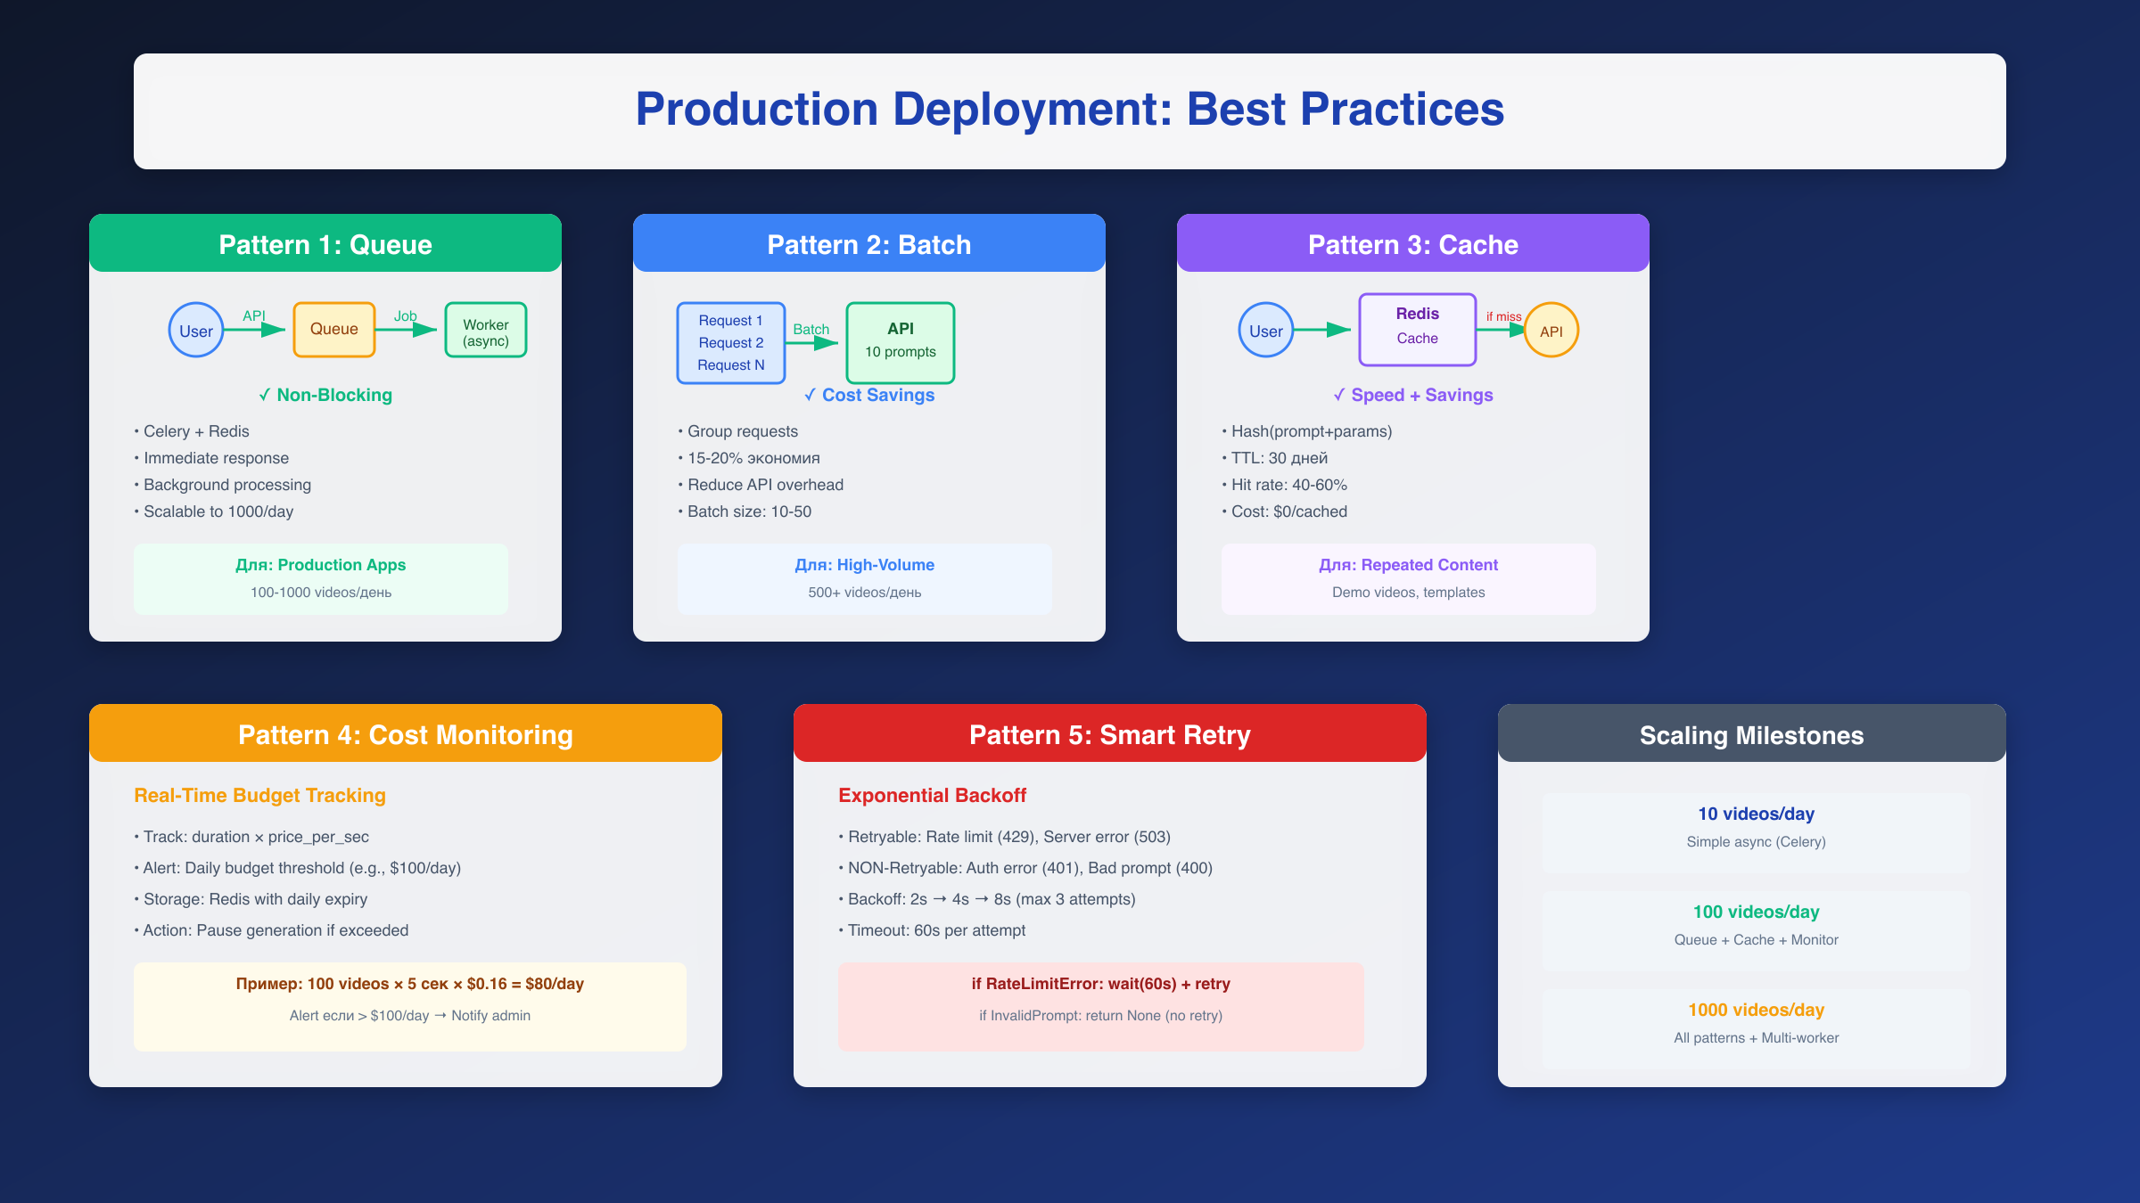
Task: Click the Production Deployment: Best Practices title
Action: click(x=1070, y=110)
